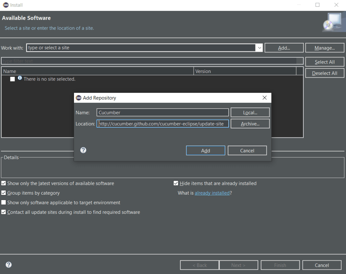The width and height of the screenshot is (346, 274).
Task: Open Manage... sites button
Action: [x=324, y=48]
